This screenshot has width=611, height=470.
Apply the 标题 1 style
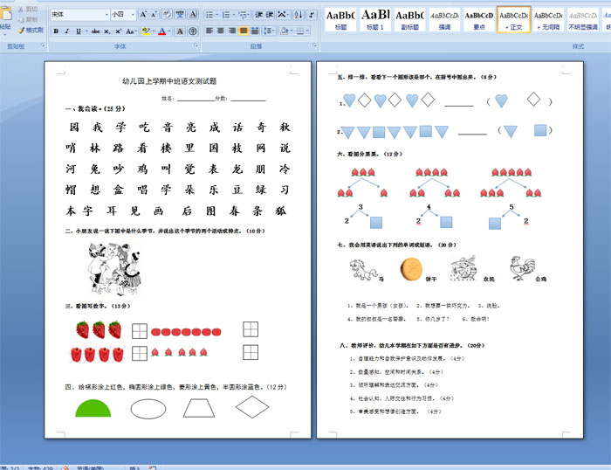pos(374,19)
